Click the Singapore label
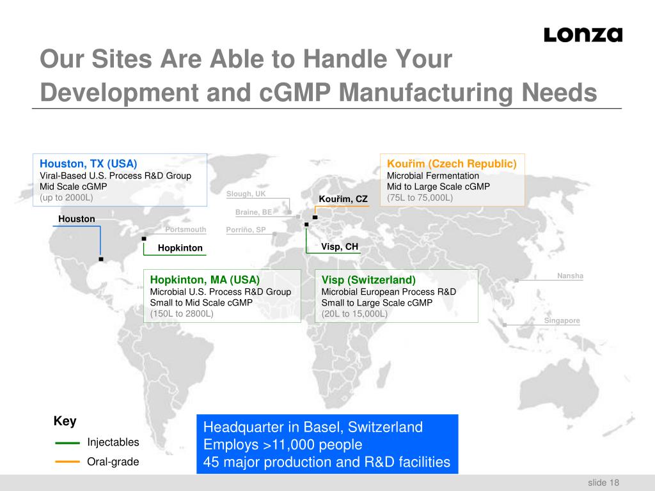The height and width of the screenshot is (491, 655). [562, 320]
